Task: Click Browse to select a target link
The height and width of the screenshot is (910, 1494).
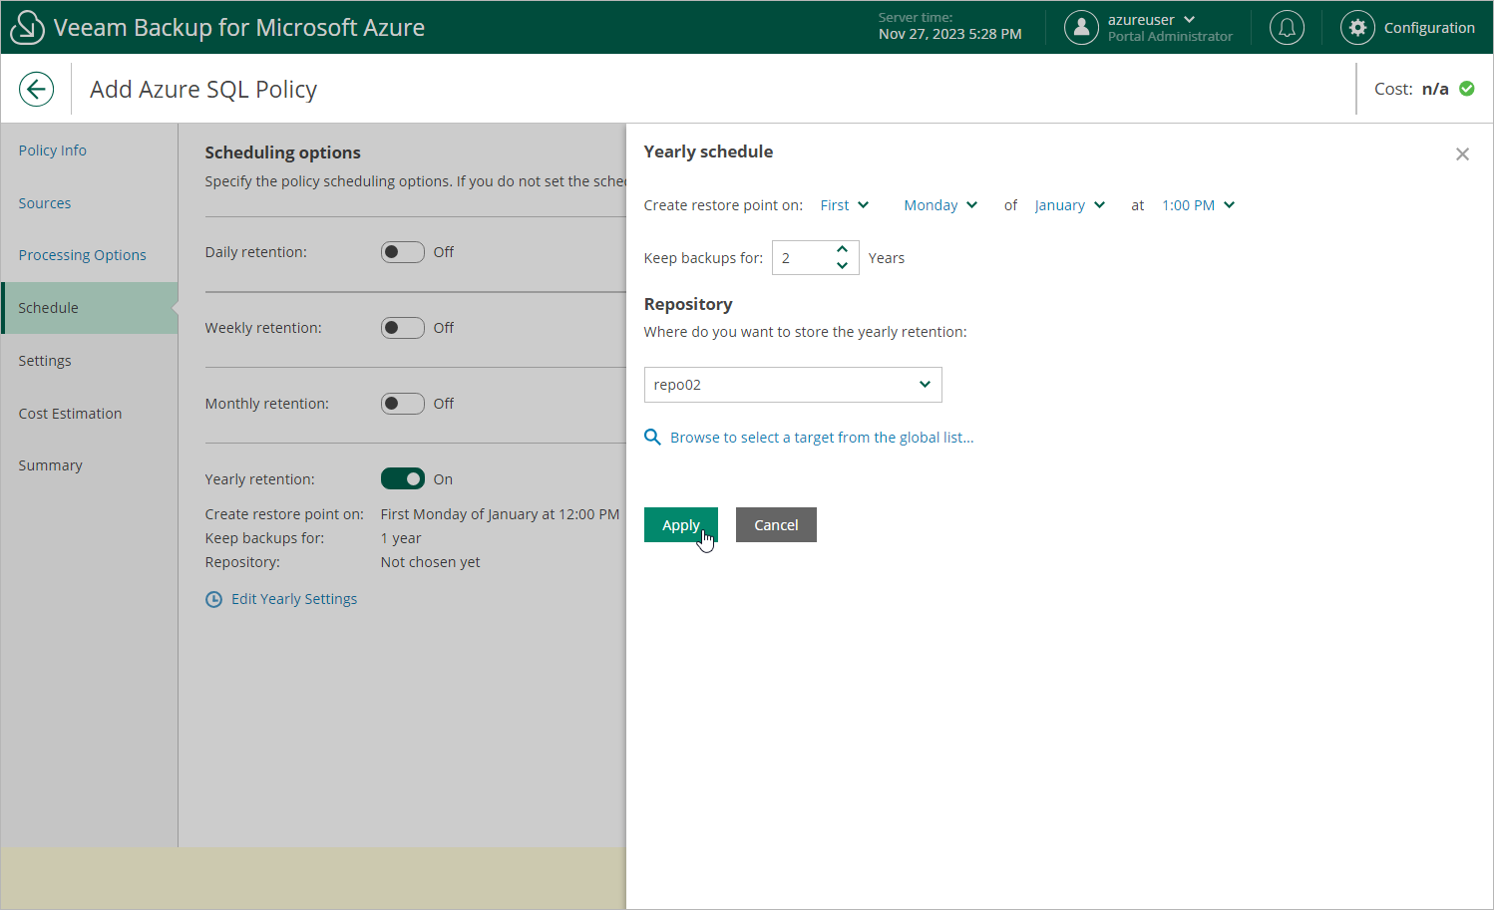Action: [x=822, y=438]
